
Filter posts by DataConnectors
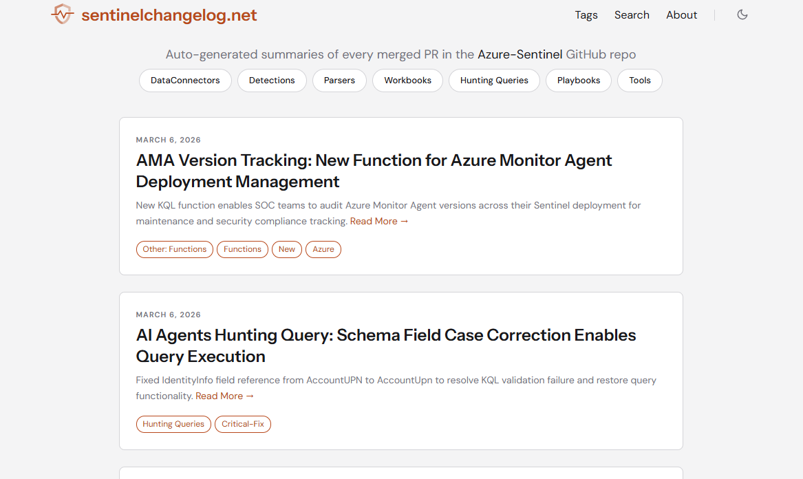coord(184,81)
